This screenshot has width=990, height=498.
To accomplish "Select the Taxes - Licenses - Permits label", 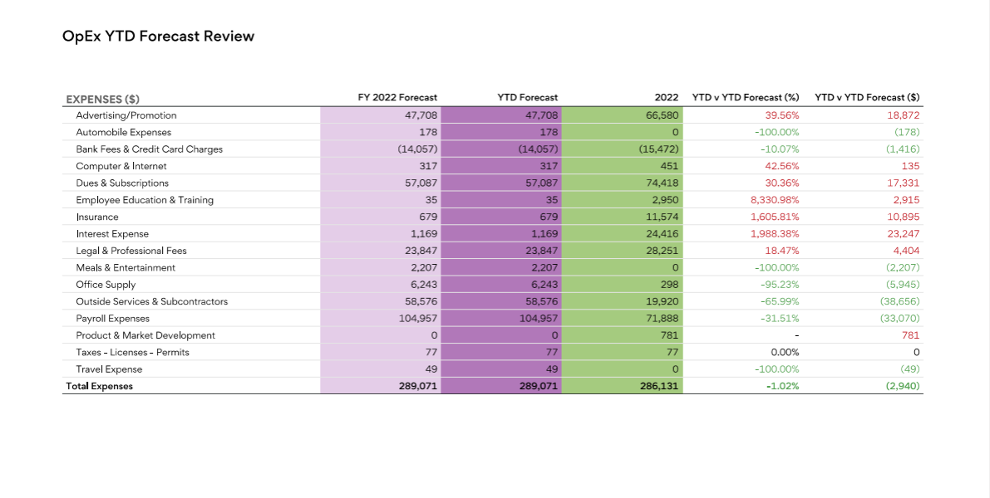I will click(132, 352).
